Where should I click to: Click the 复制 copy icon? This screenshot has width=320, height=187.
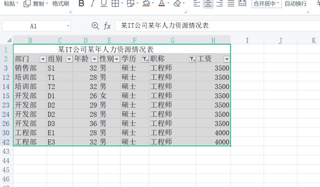(27, 4)
